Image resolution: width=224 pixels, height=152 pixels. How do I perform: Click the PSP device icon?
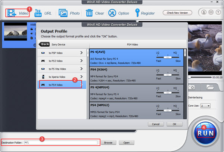(x=43, y=53)
